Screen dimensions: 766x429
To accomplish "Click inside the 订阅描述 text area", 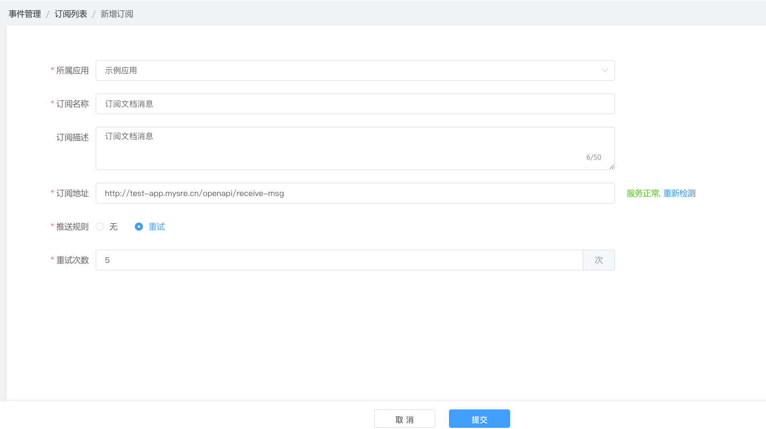I will pos(346,146).
